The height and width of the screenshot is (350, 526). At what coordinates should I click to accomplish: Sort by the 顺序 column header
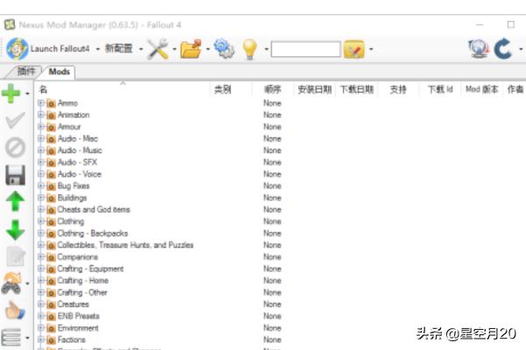tap(273, 89)
